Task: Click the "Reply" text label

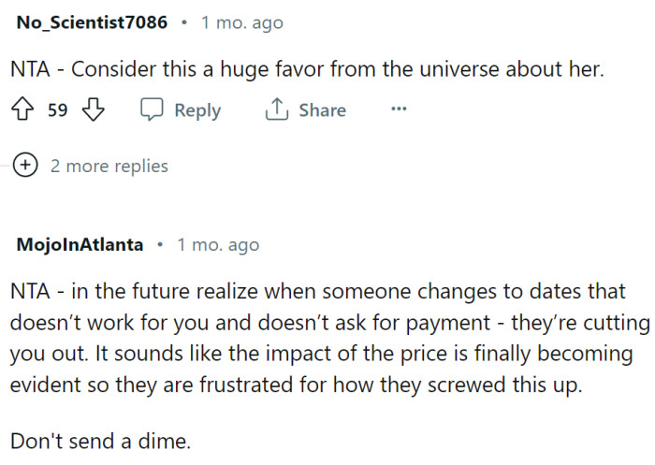Action: [197, 110]
